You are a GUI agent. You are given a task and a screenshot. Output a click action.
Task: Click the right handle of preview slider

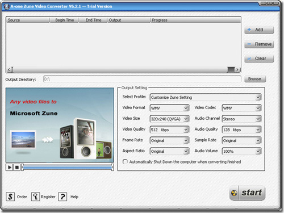point(112,168)
